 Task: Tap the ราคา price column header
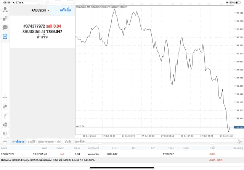pos(114,147)
